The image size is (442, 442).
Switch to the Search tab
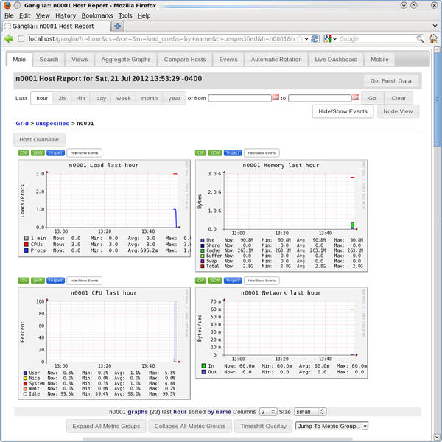49,60
